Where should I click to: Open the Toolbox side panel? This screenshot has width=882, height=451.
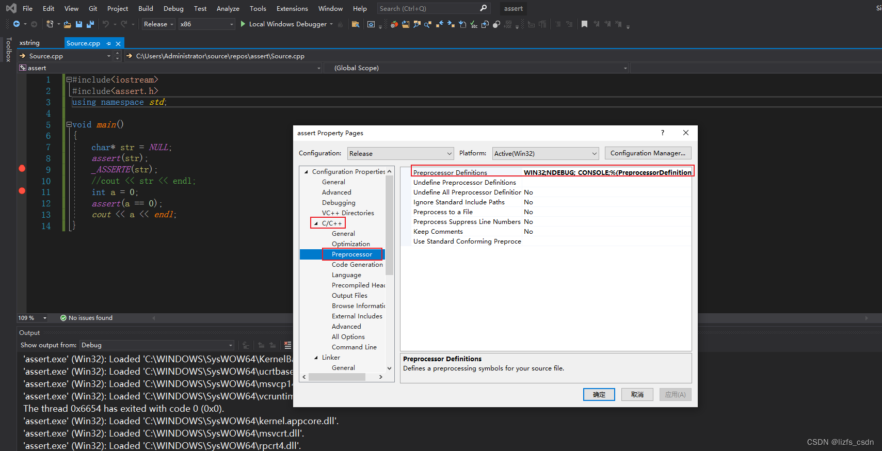tap(8, 50)
